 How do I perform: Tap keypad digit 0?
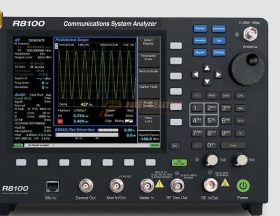(211, 145)
